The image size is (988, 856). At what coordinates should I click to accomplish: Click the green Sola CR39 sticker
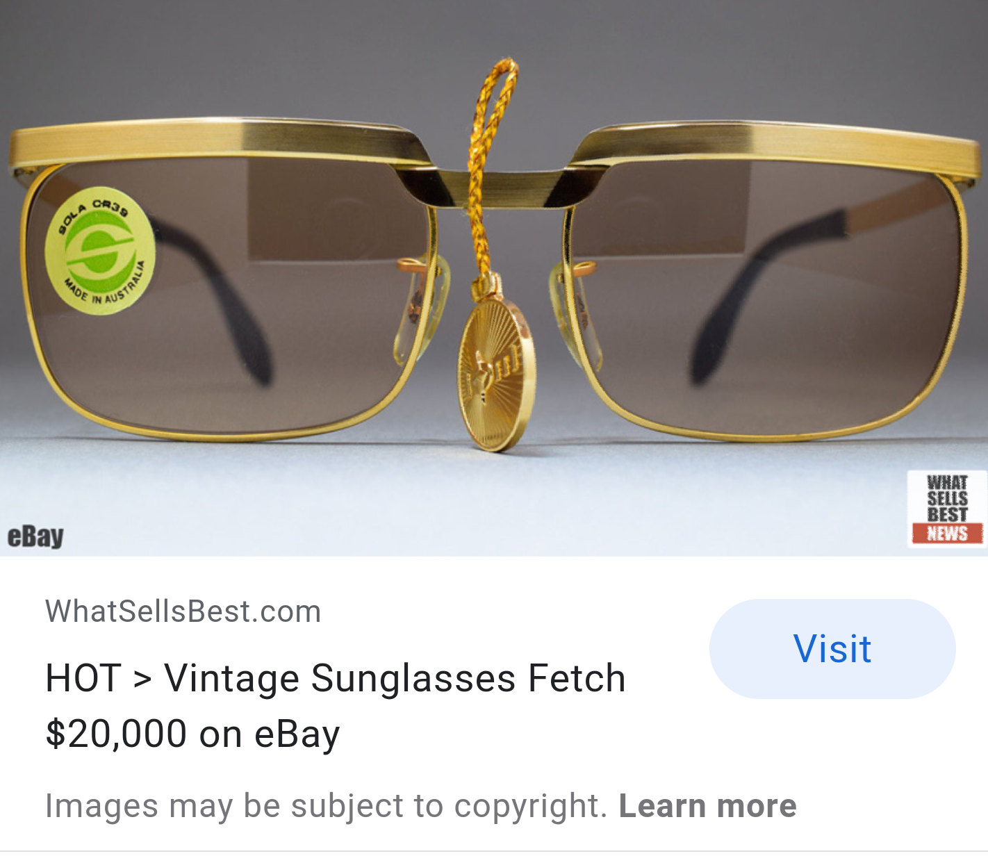point(99,251)
